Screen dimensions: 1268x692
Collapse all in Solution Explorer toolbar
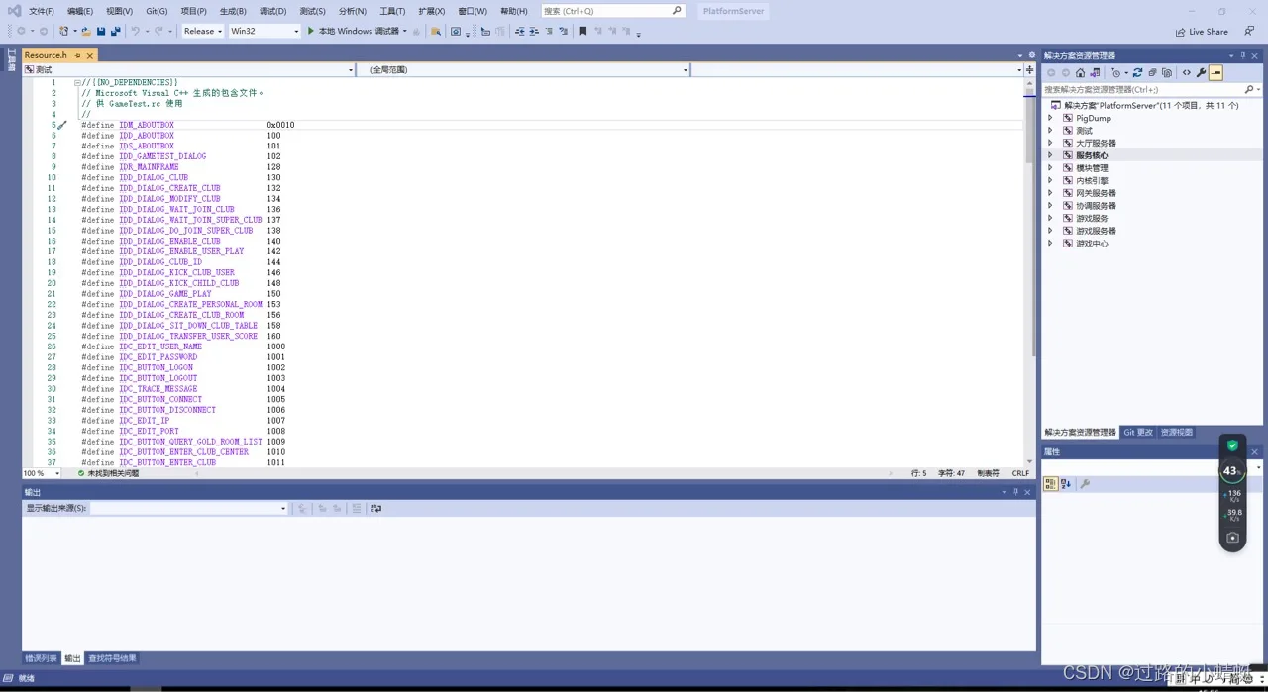[1152, 72]
